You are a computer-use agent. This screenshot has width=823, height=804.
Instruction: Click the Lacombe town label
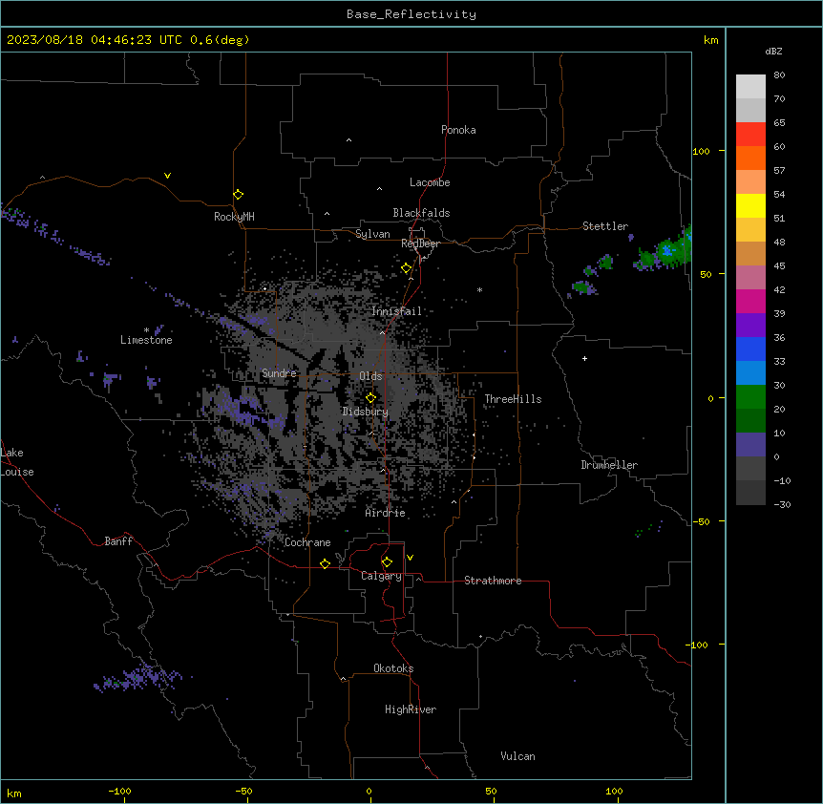tap(430, 182)
